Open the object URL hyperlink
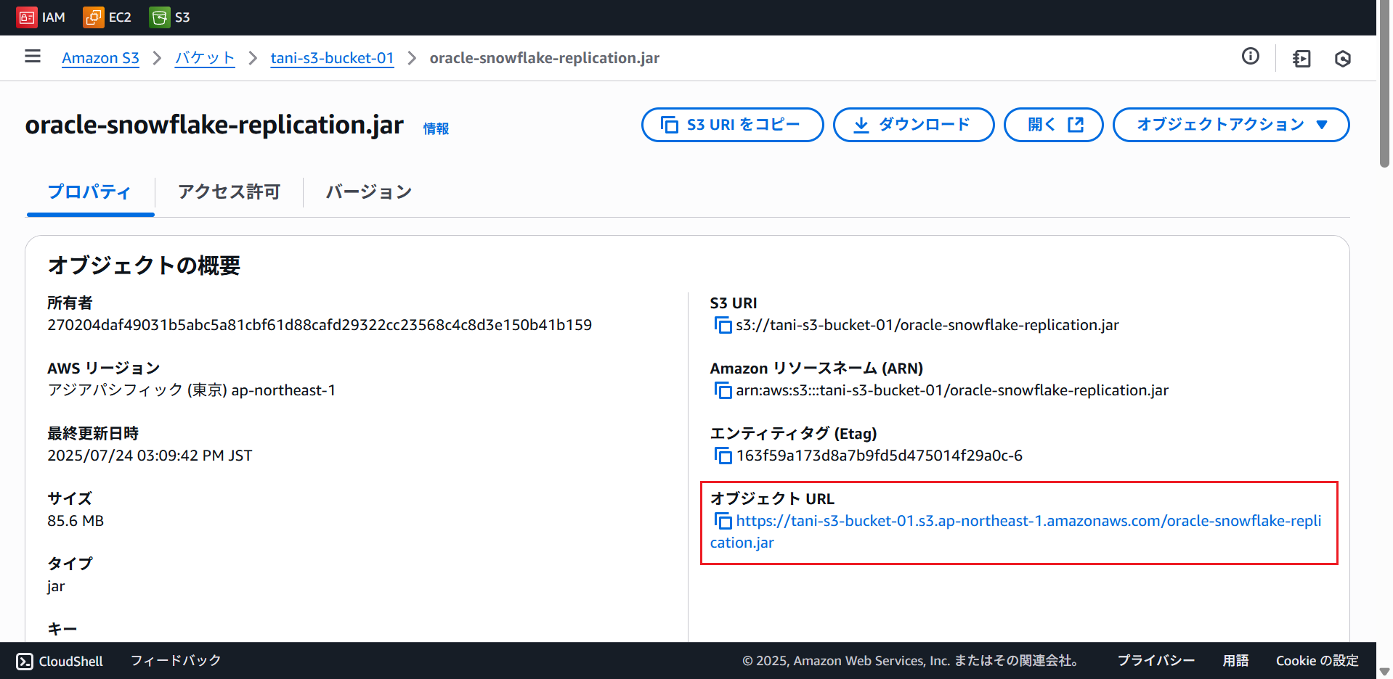Viewport: 1393px width, 679px height. tap(1015, 532)
